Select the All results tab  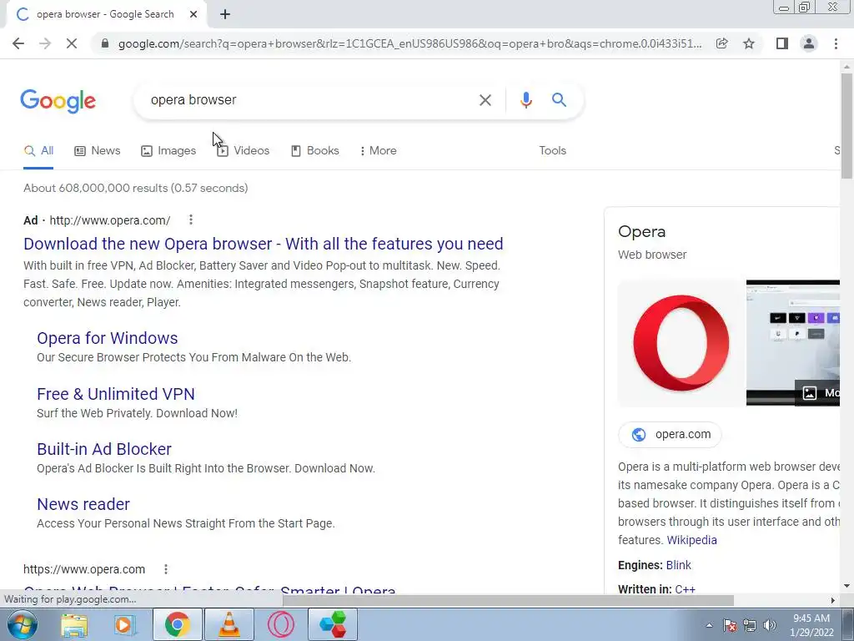click(x=38, y=151)
